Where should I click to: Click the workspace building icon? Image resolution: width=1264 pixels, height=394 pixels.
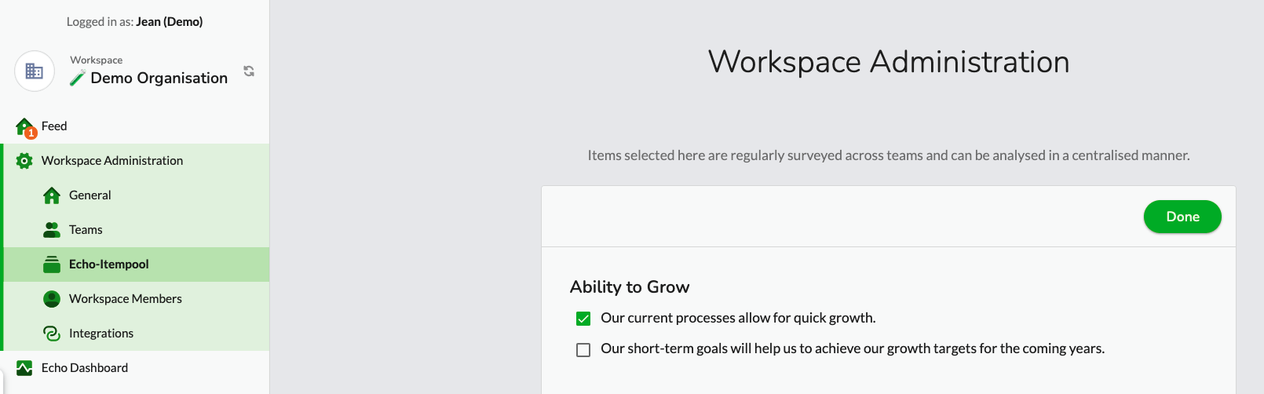point(35,71)
